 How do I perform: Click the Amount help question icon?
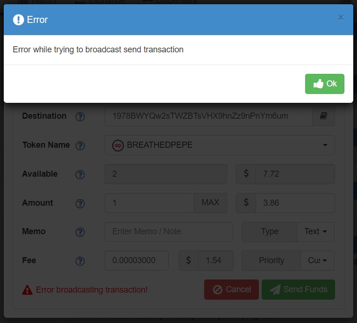tap(80, 203)
